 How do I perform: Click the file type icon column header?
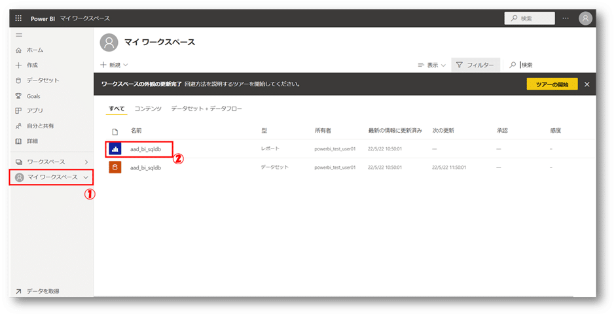[115, 132]
